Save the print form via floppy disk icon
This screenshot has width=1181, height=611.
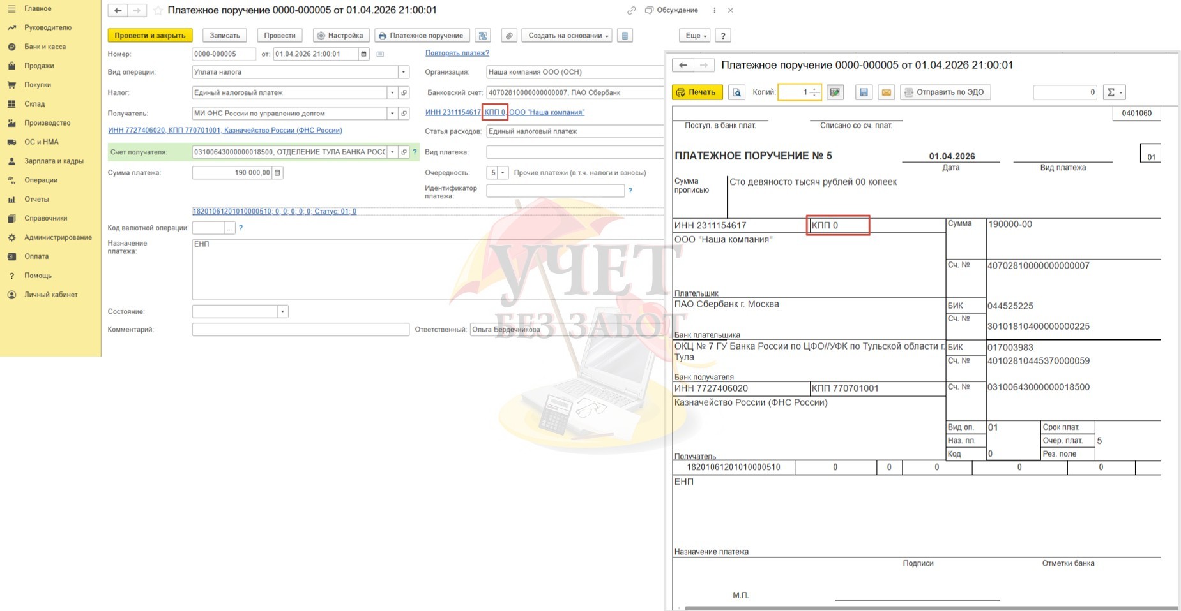[864, 92]
